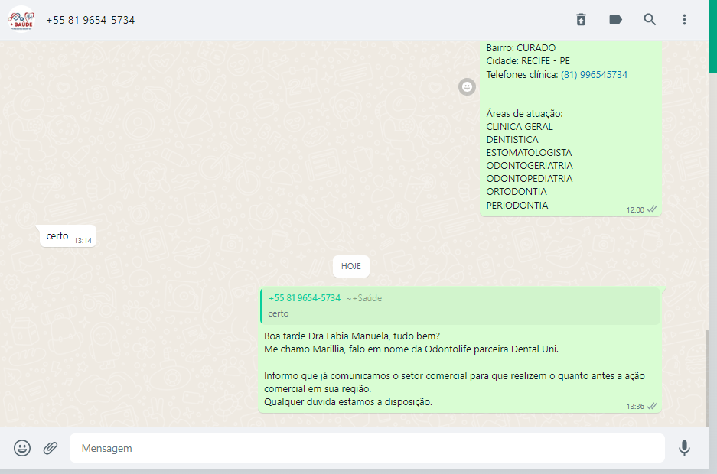Open the +Saúde contact profile picture
This screenshot has height=474, width=717.
click(21, 20)
